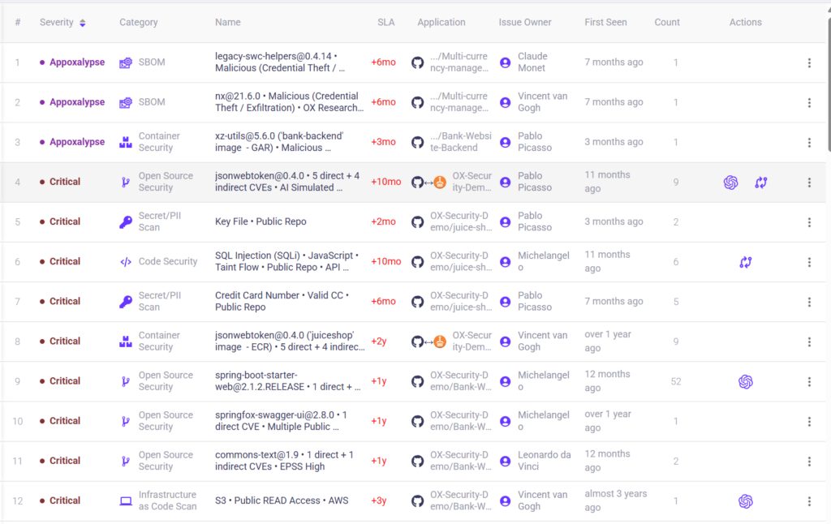Click the .../Bank-Website-Backend application name
Screen dimensions: 831x524
click(461, 142)
